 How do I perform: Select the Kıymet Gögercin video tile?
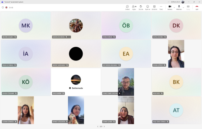pyautogui.click(x=76, y=110)
